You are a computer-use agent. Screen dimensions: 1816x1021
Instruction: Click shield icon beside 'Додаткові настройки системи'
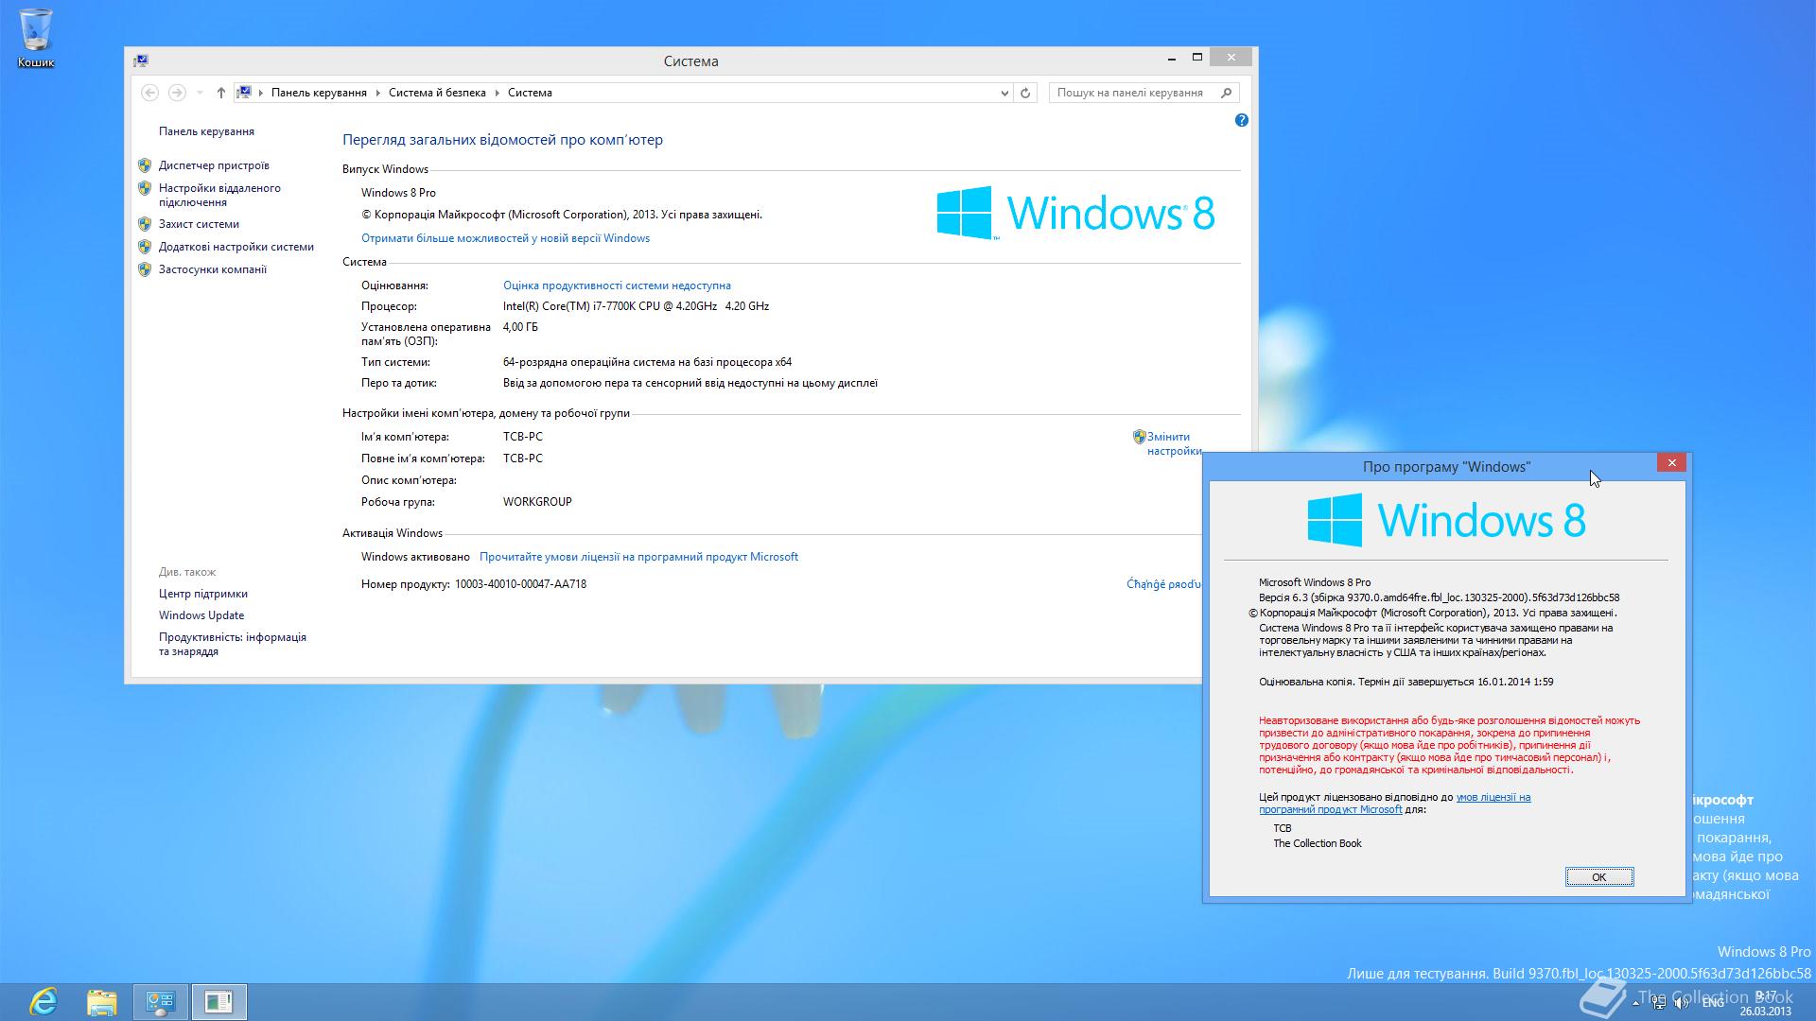click(145, 247)
